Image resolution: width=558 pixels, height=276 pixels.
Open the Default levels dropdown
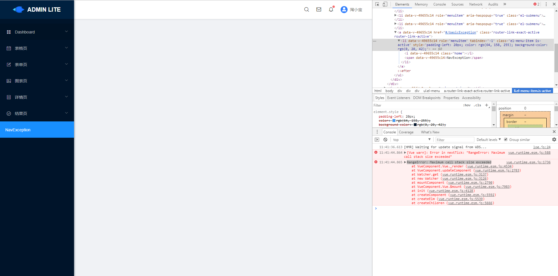pyautogui.click(x=487, y=139)
